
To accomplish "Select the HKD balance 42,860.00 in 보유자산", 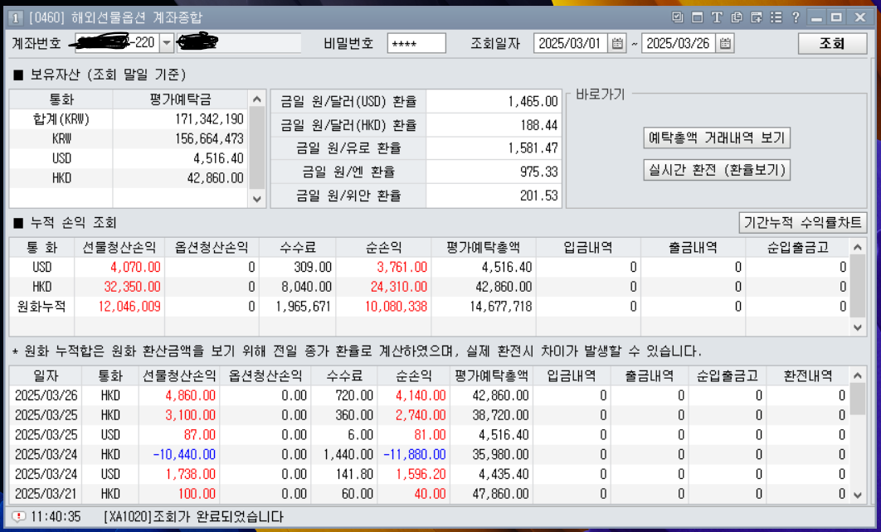I will [215, 178].
